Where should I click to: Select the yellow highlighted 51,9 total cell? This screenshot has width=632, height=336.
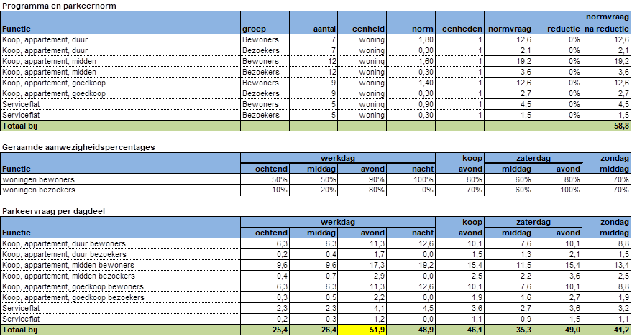pos(362,330)
